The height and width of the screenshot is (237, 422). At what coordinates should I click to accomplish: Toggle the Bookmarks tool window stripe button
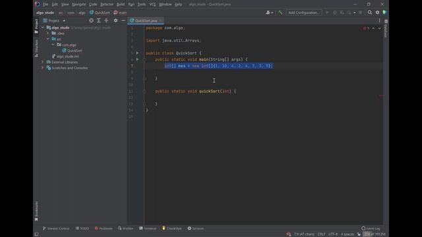tap(36, 211)
